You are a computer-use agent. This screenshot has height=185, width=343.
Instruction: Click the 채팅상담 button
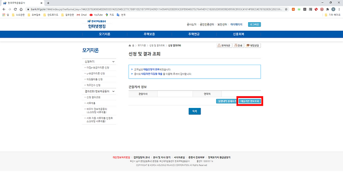(252, 46)
